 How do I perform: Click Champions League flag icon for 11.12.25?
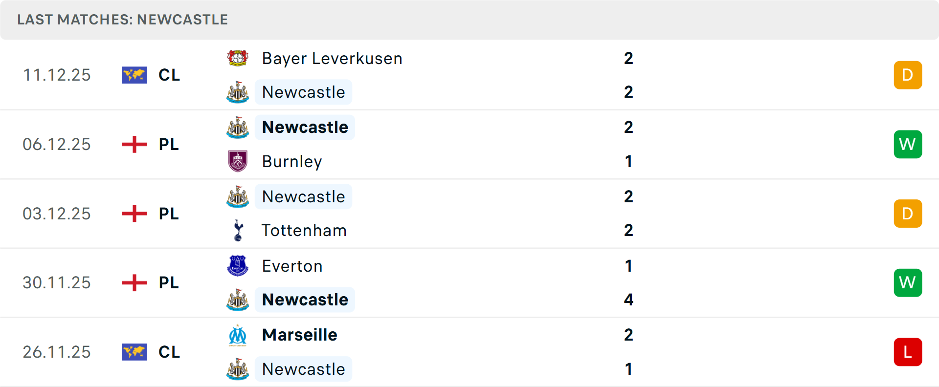coord(134,75)
